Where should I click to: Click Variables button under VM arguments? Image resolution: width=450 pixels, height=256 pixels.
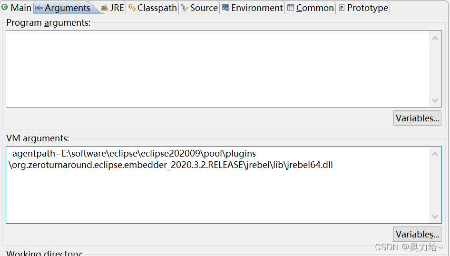(417, 234)
